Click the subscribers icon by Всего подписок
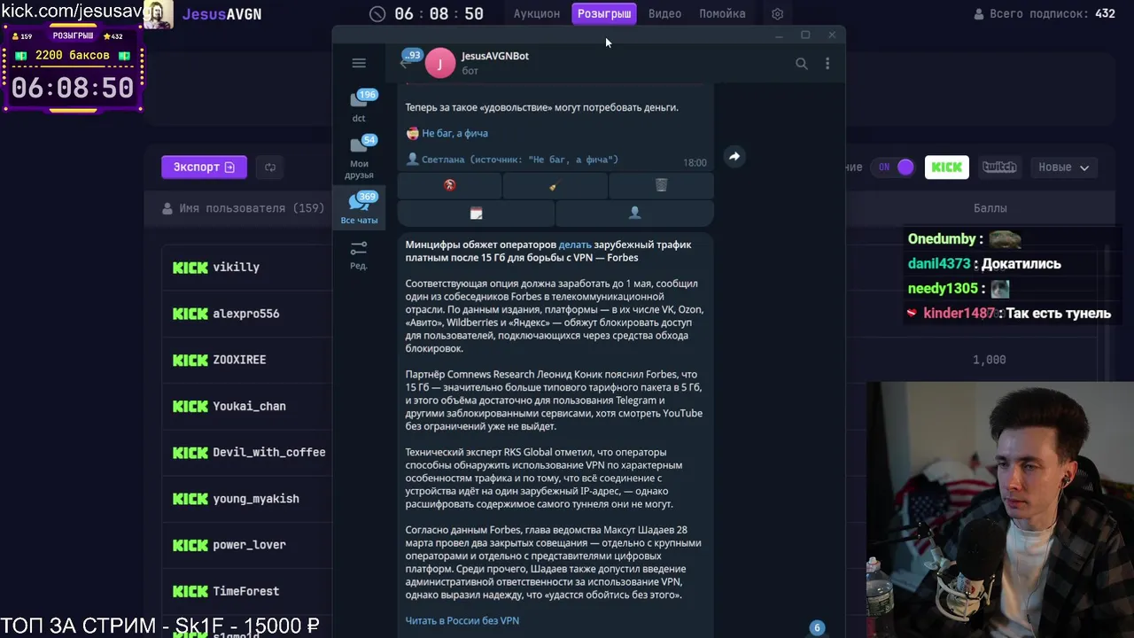1134x638 pixels. pyautogui.click(x=978, y=14)
